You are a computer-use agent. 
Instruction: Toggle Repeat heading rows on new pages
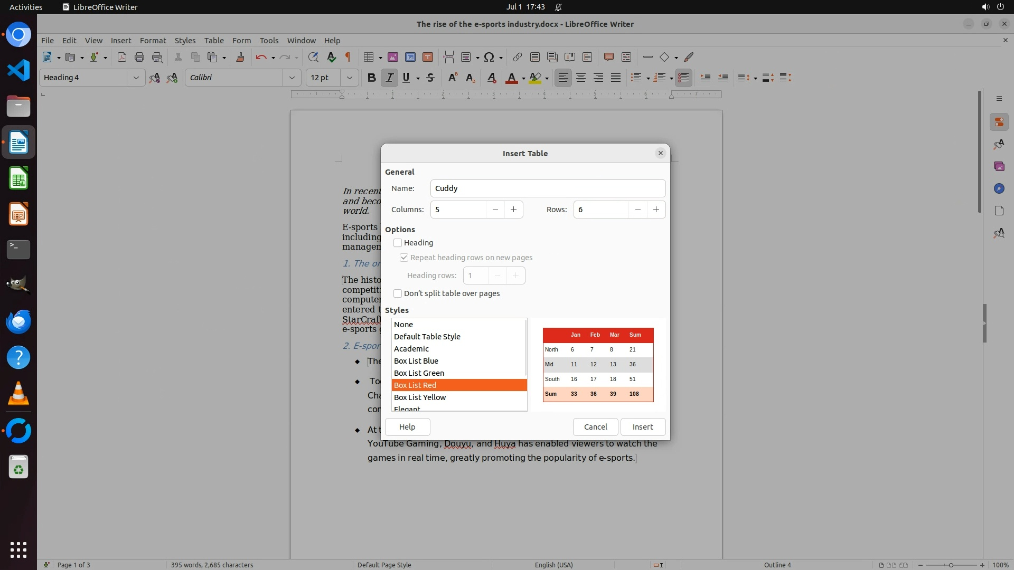(404, 258)
